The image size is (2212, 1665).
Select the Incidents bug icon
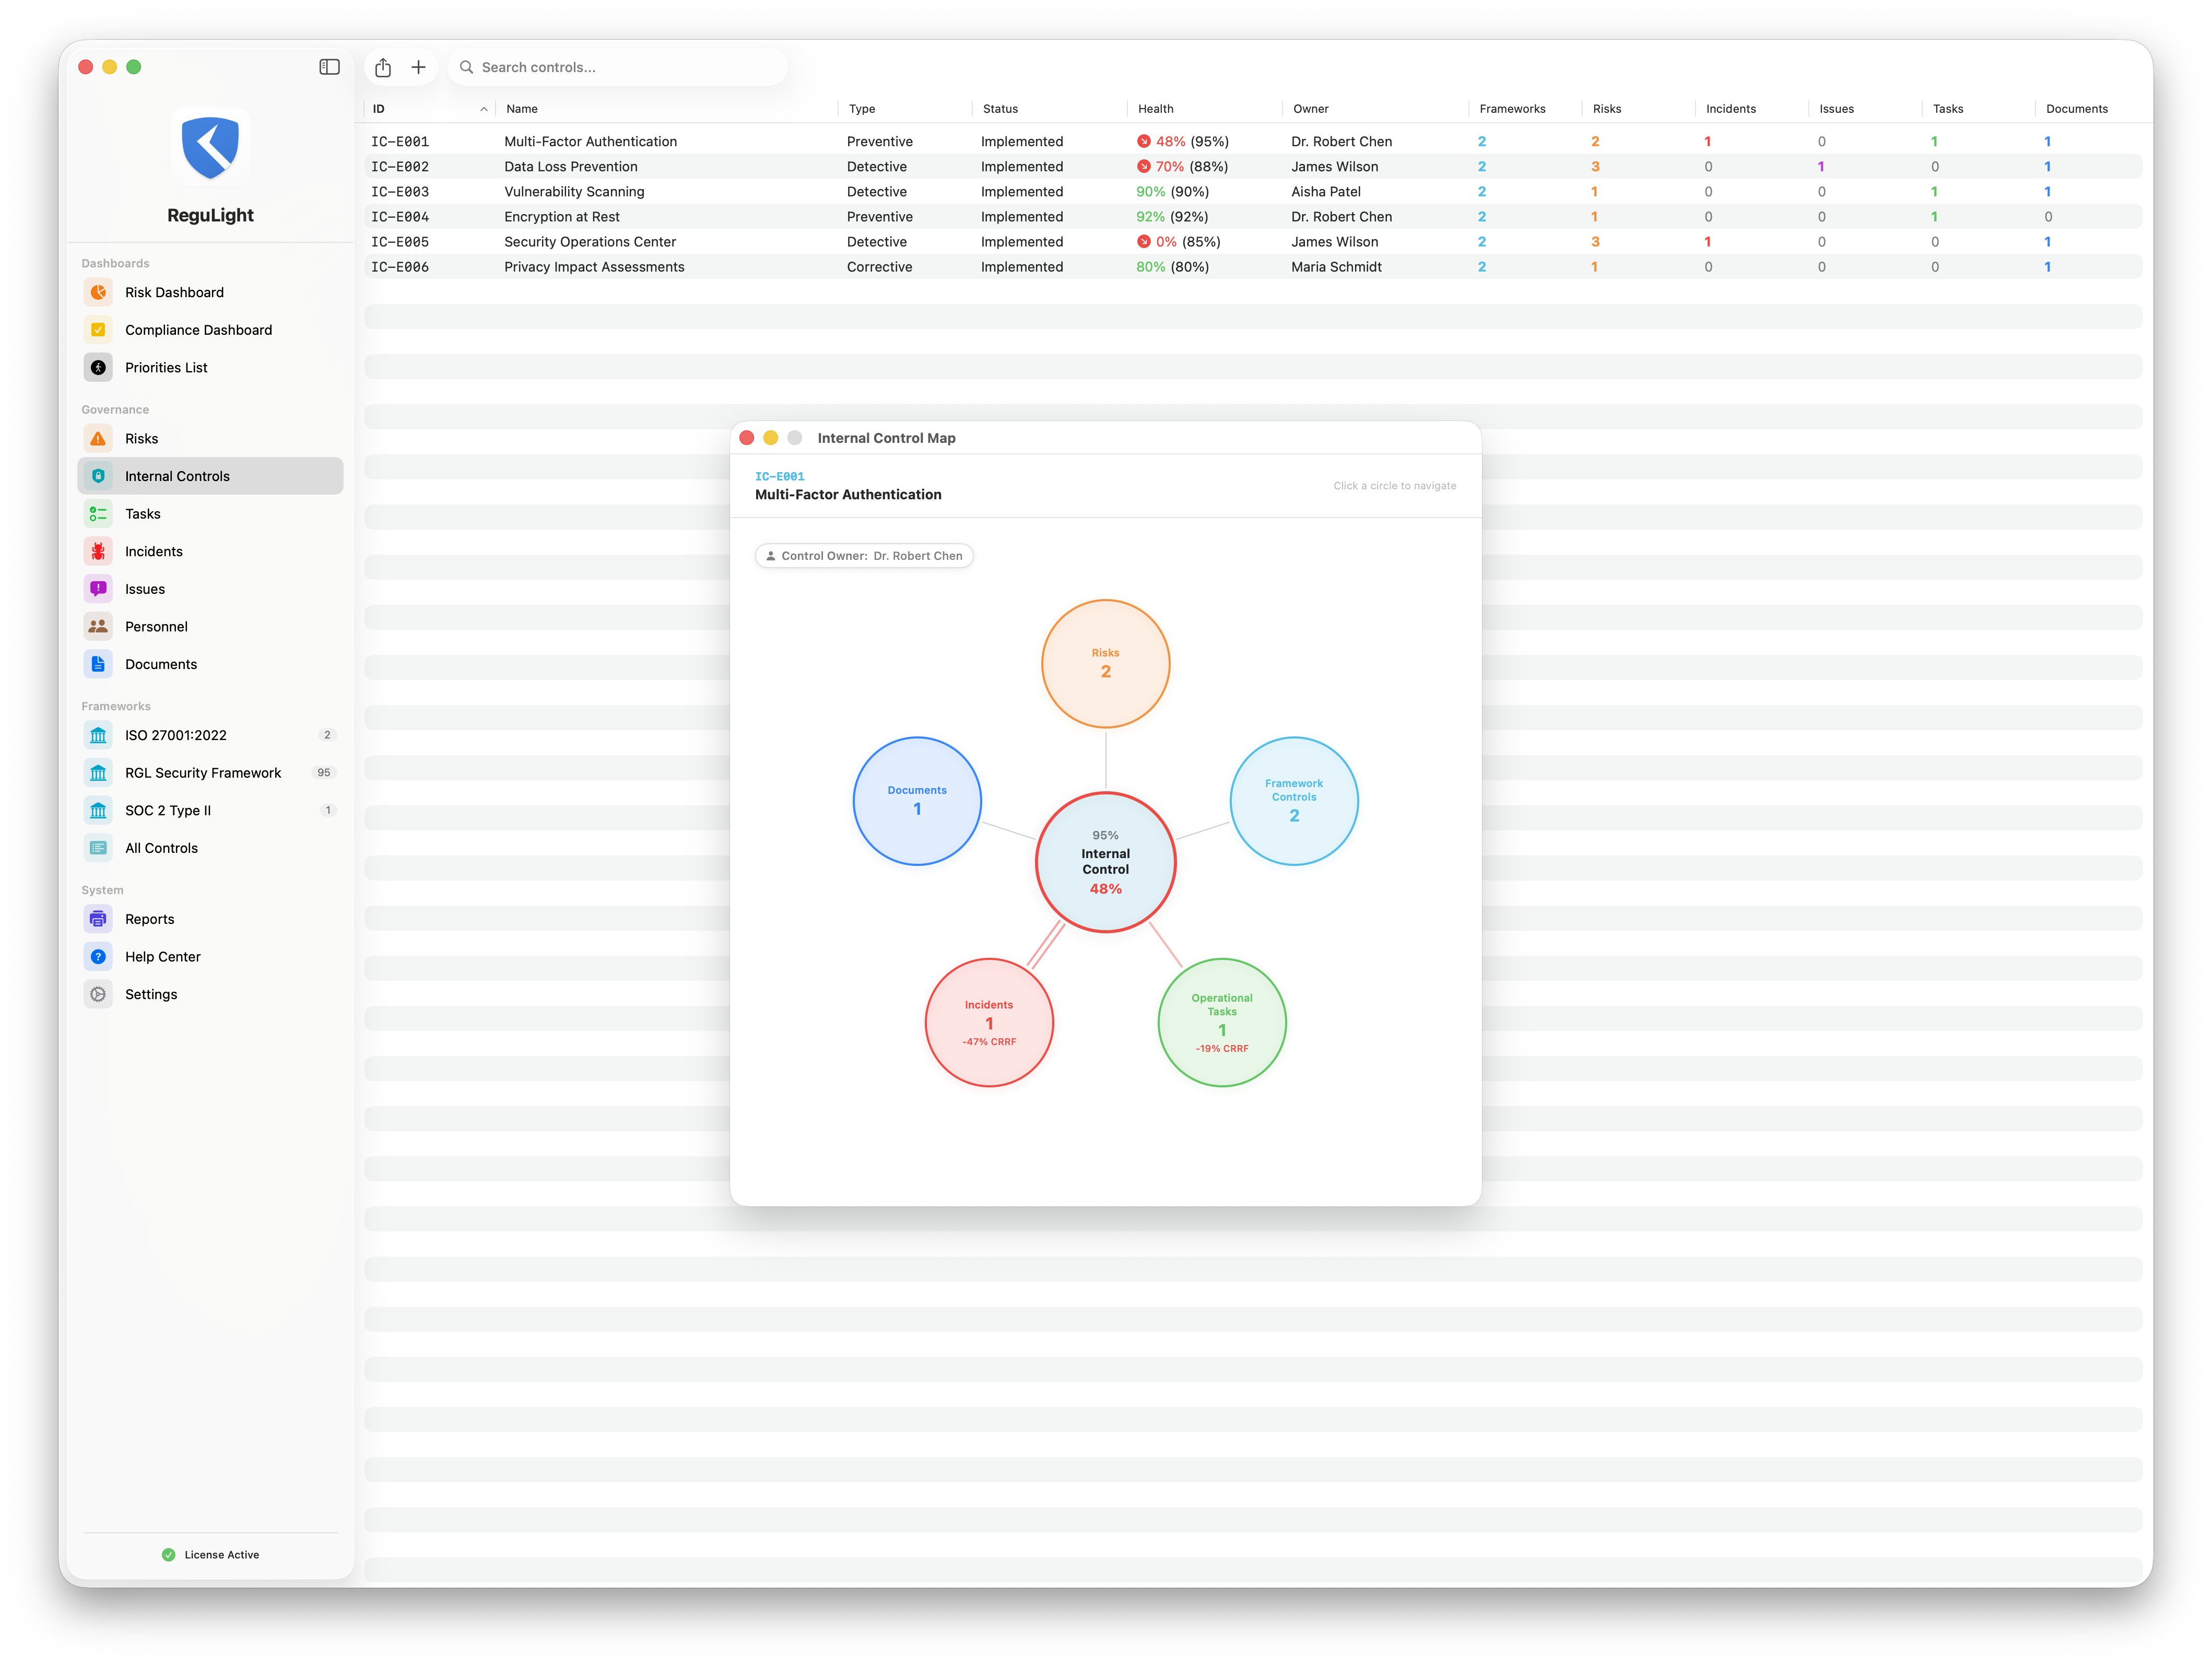point(98,551)
